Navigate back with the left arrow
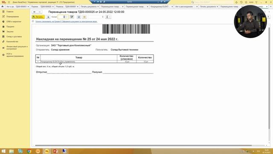The height and width of the screenshot is (154, 273). click(x=35, y=12)
